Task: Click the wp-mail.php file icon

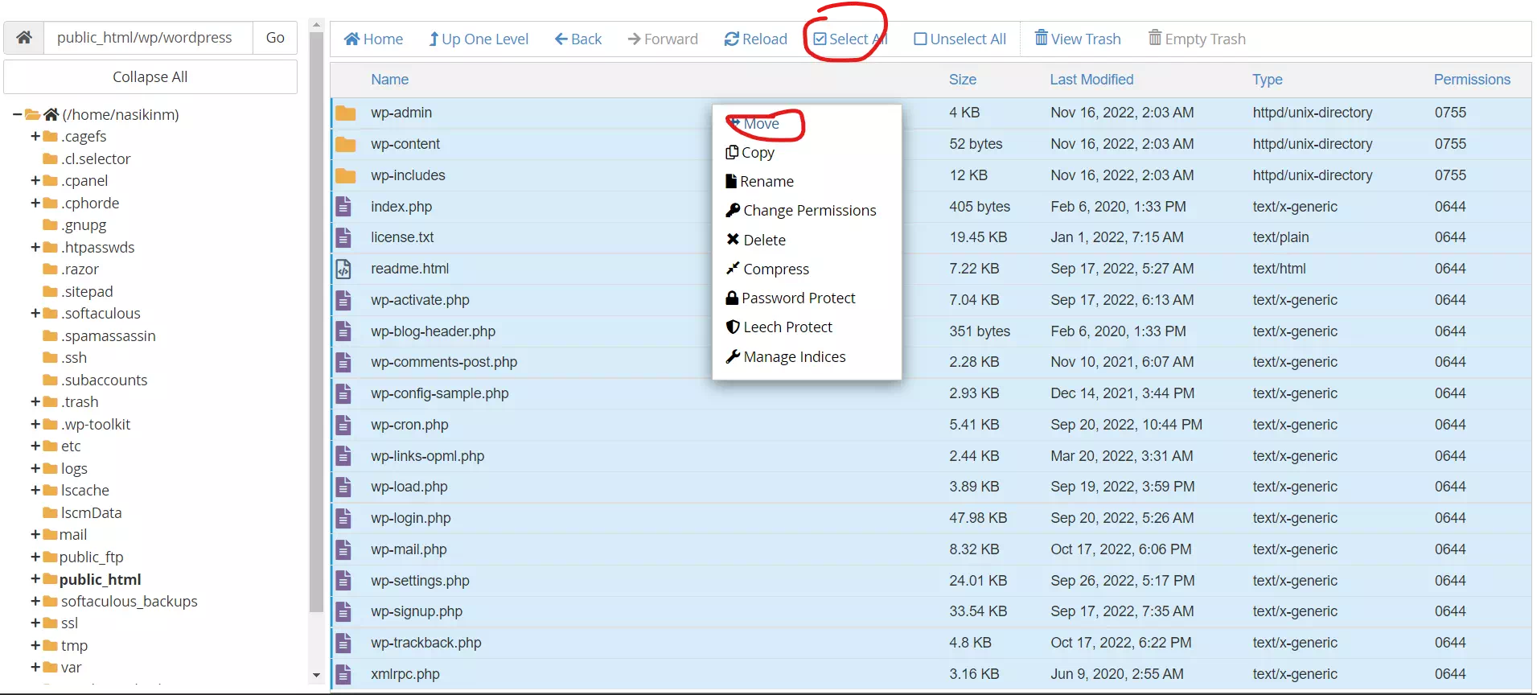Action: pos(343,549)
